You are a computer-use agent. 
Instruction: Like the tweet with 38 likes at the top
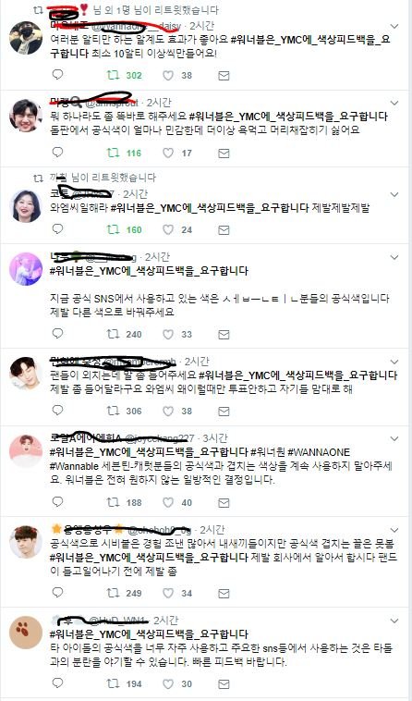tap(168, 76)
